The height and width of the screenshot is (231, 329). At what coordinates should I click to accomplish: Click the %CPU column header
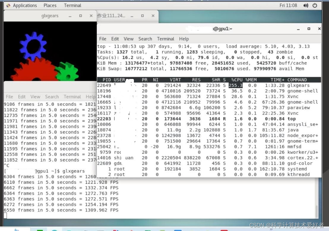point(237,80)
